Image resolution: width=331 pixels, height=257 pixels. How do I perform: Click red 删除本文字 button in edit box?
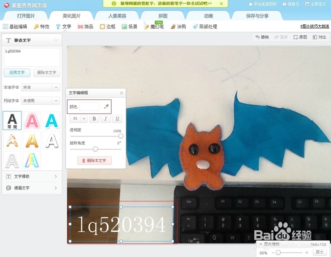click(x=94, y=161)
